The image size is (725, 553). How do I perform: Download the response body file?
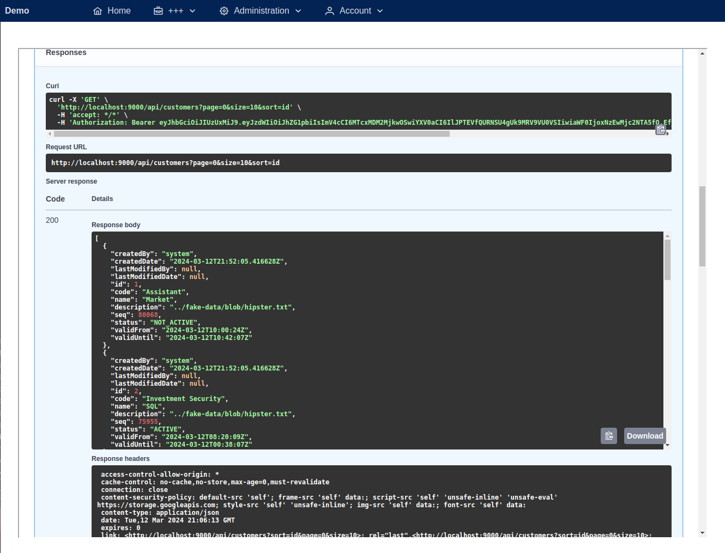pyautogui.click(x=644, y=436)
